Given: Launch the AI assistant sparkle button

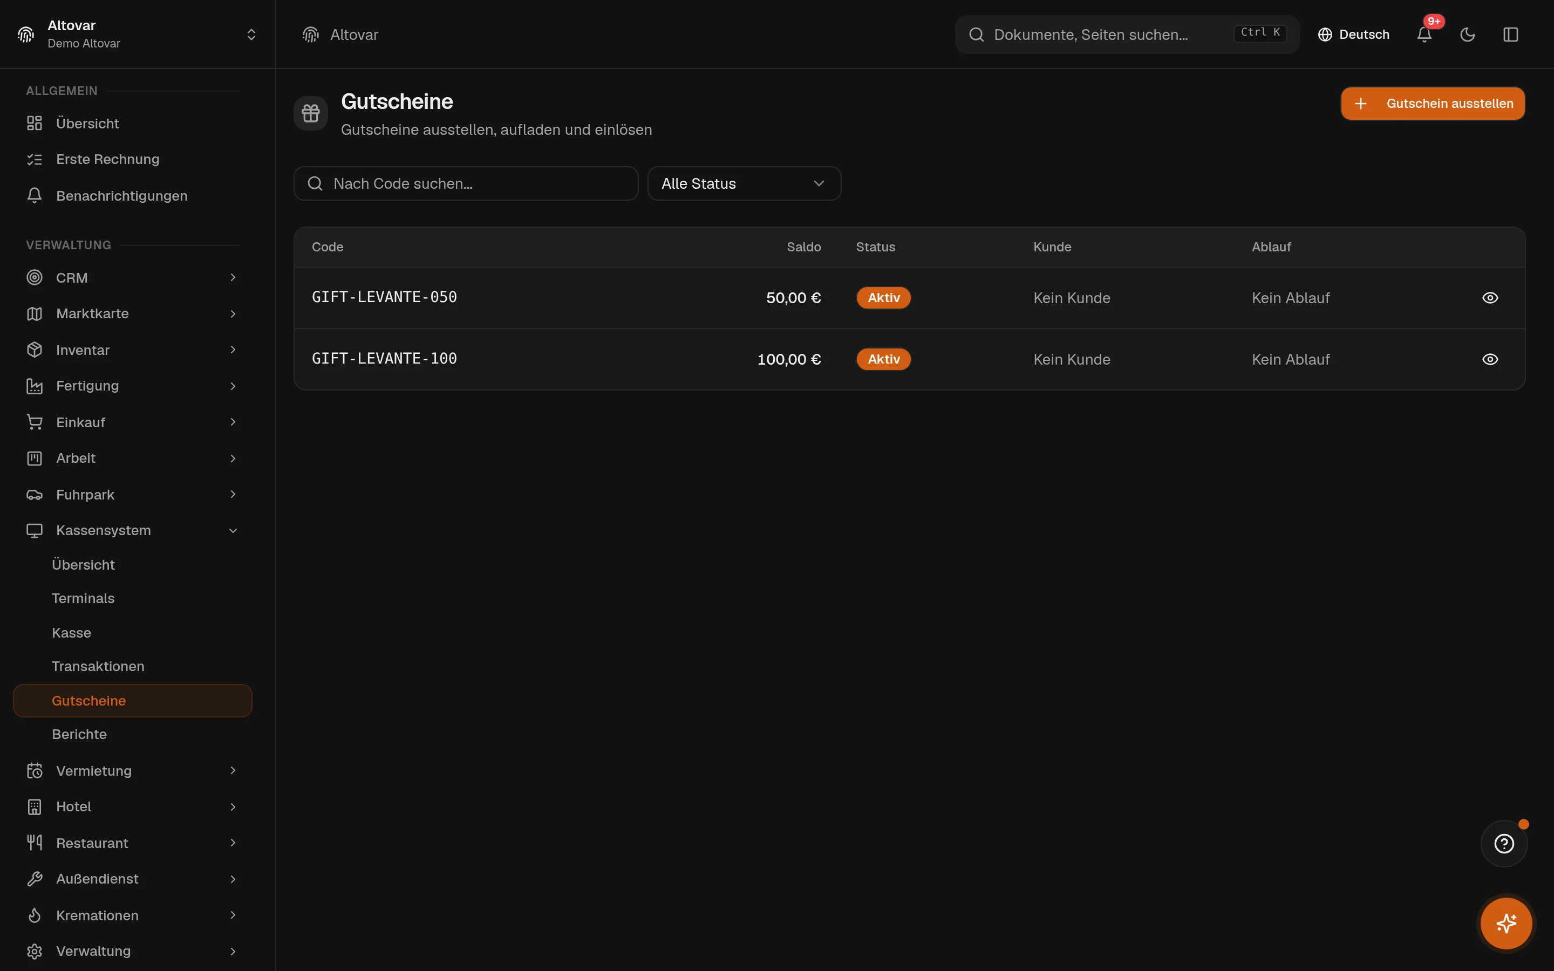Looking at the screenshot, I should click(x=1506, y=924).
